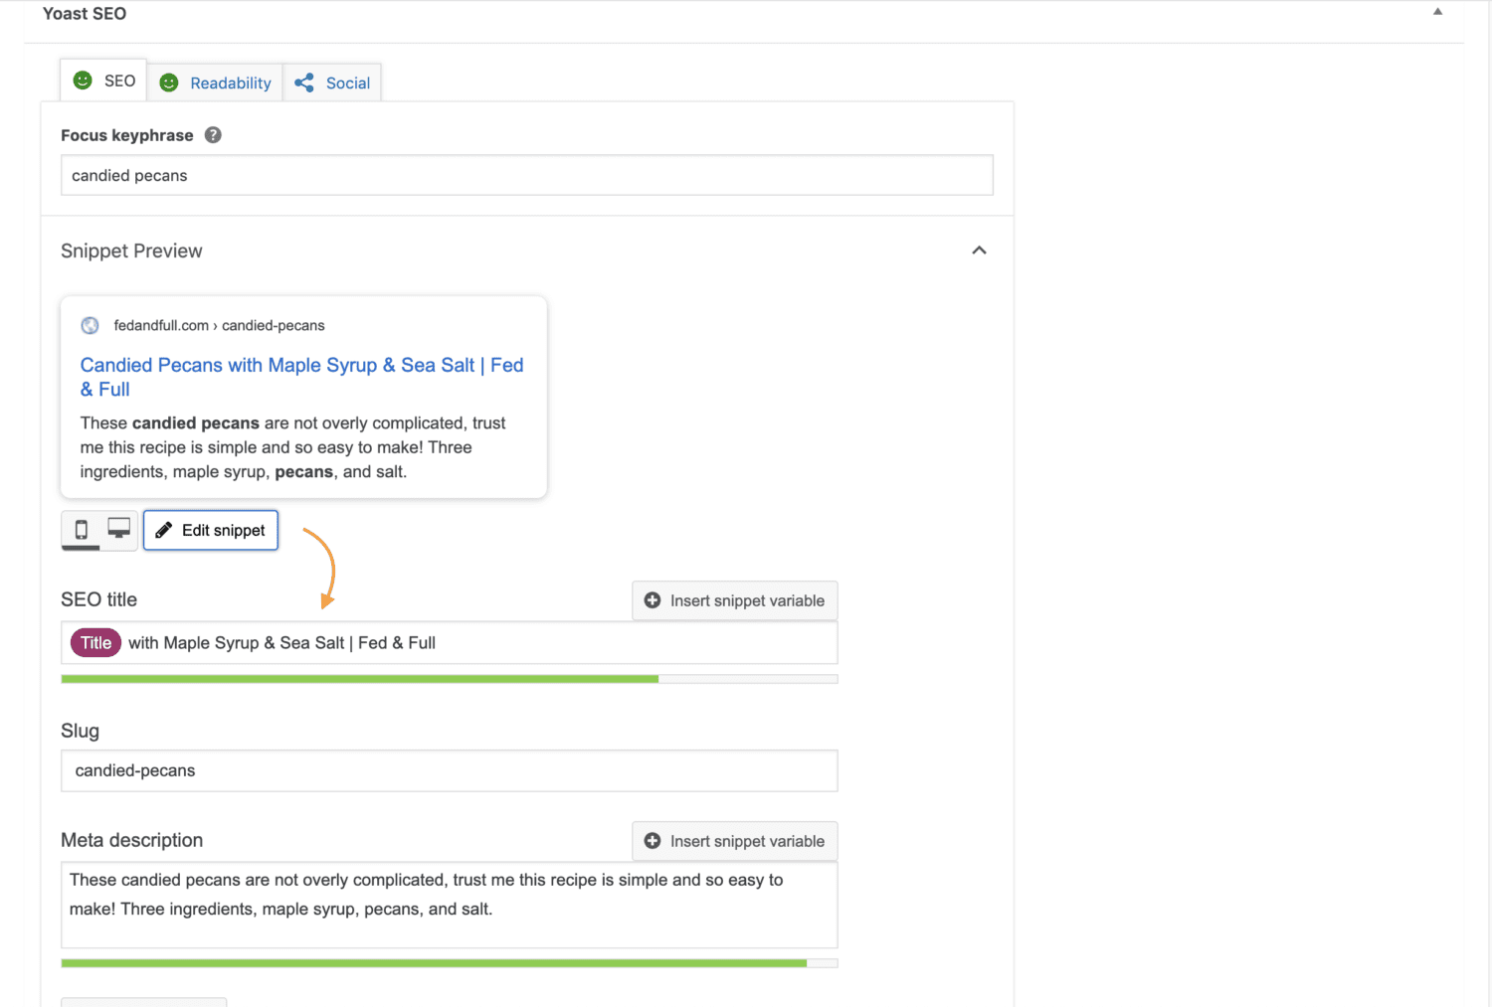Collapse the Yoast SEO meta box

[x=1437, y=10]
